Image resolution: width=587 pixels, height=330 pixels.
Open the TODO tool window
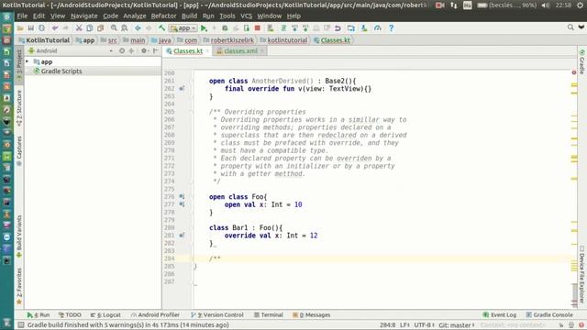[x=70, y=315]
